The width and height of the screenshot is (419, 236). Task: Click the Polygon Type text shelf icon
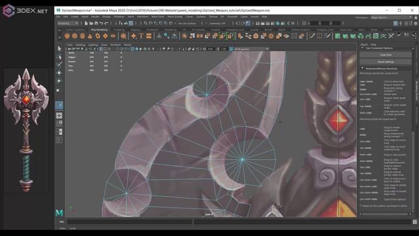(141, 36)
